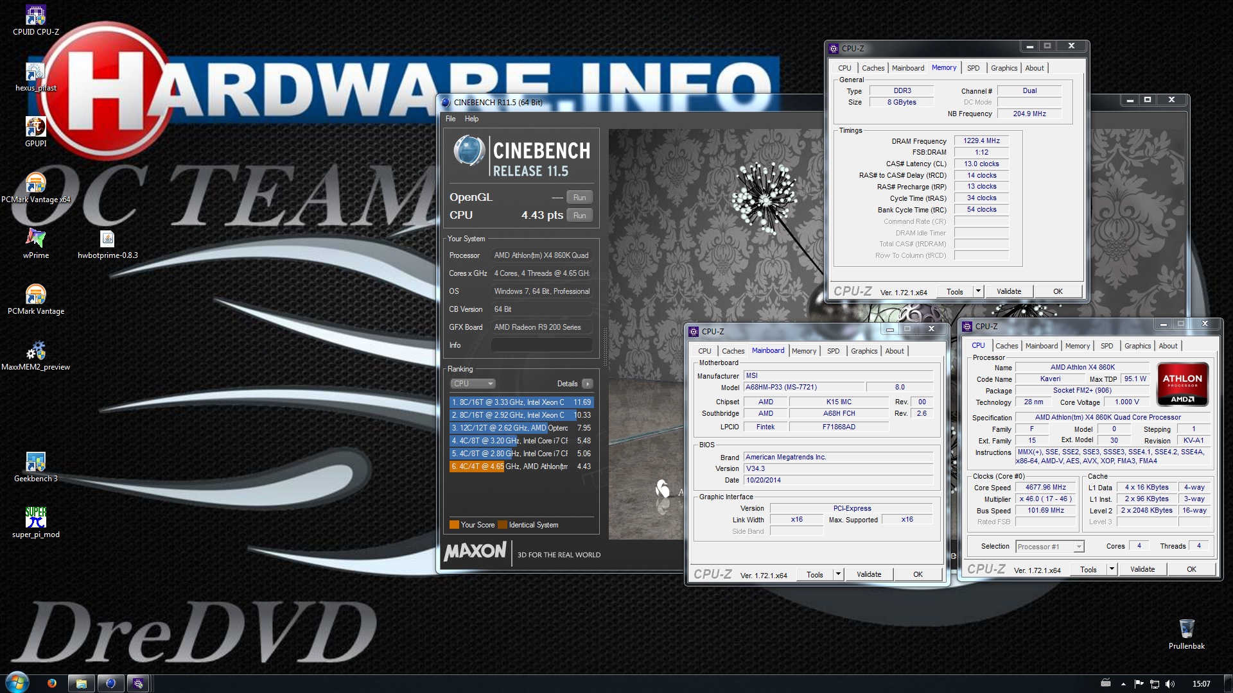
Task: Click the DRAM Frequency 1229.4 MHz value
Action: (981, 141)
